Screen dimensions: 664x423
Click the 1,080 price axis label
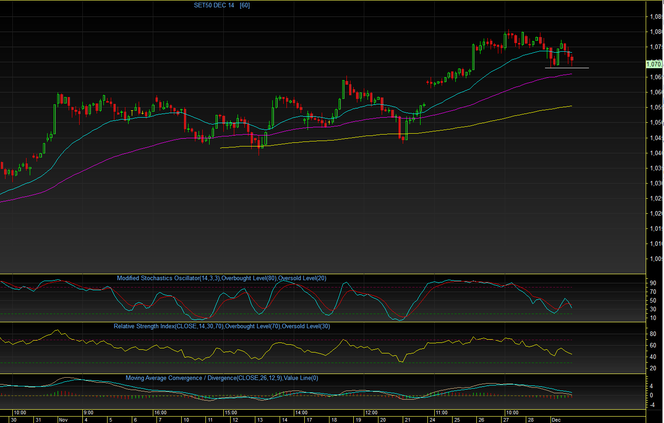pos(656,32)
